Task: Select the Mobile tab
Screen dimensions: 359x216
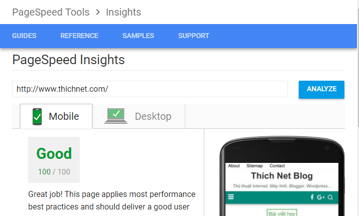Action: (56, 116)
